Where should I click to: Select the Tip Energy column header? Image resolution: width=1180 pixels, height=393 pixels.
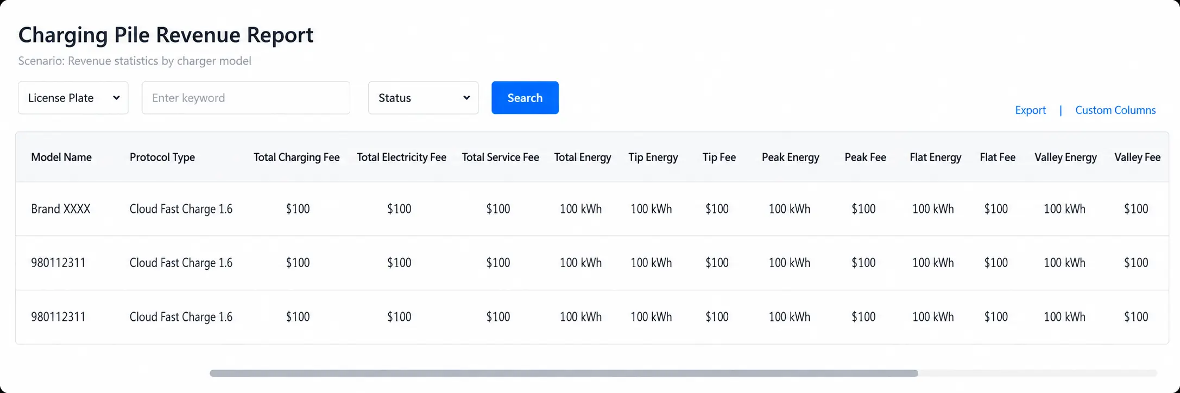[653, 157]
